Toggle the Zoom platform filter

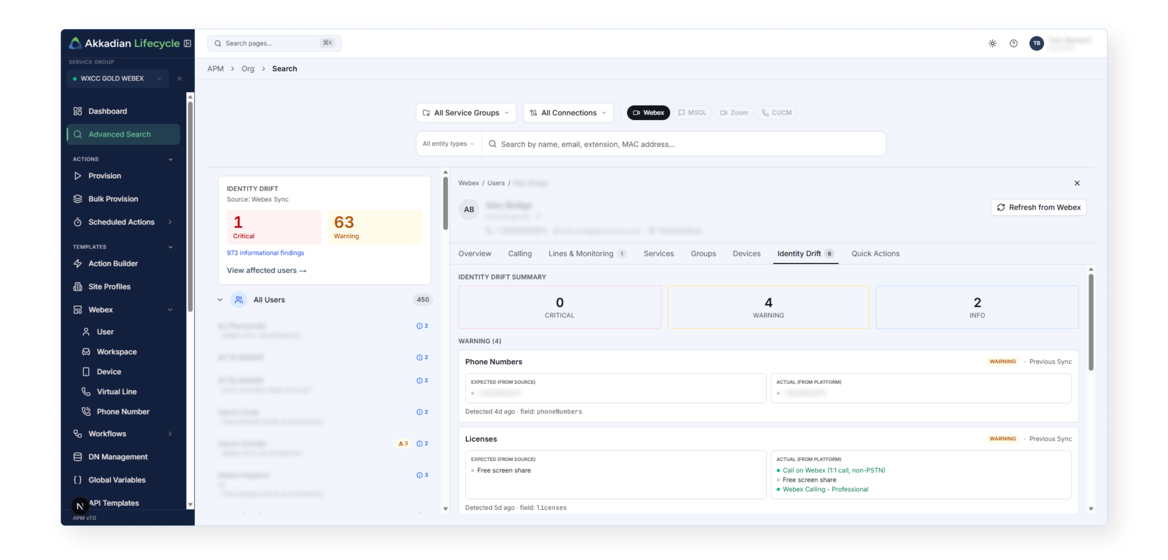click(734, 113)
